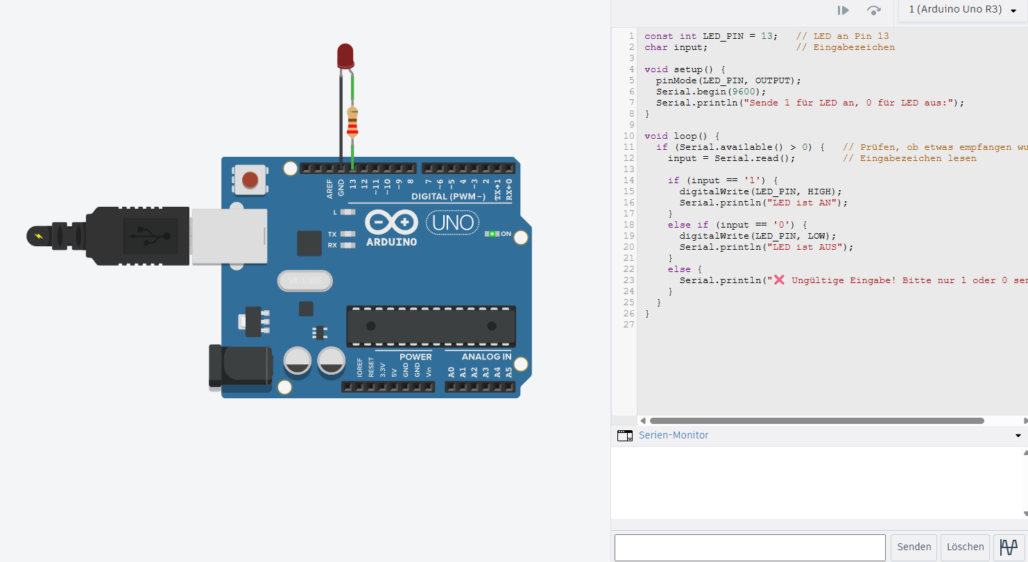The width and height of the screenshot is (1028, 562).
Task: Select the resistor component
Action: click(x=352, y=122)
